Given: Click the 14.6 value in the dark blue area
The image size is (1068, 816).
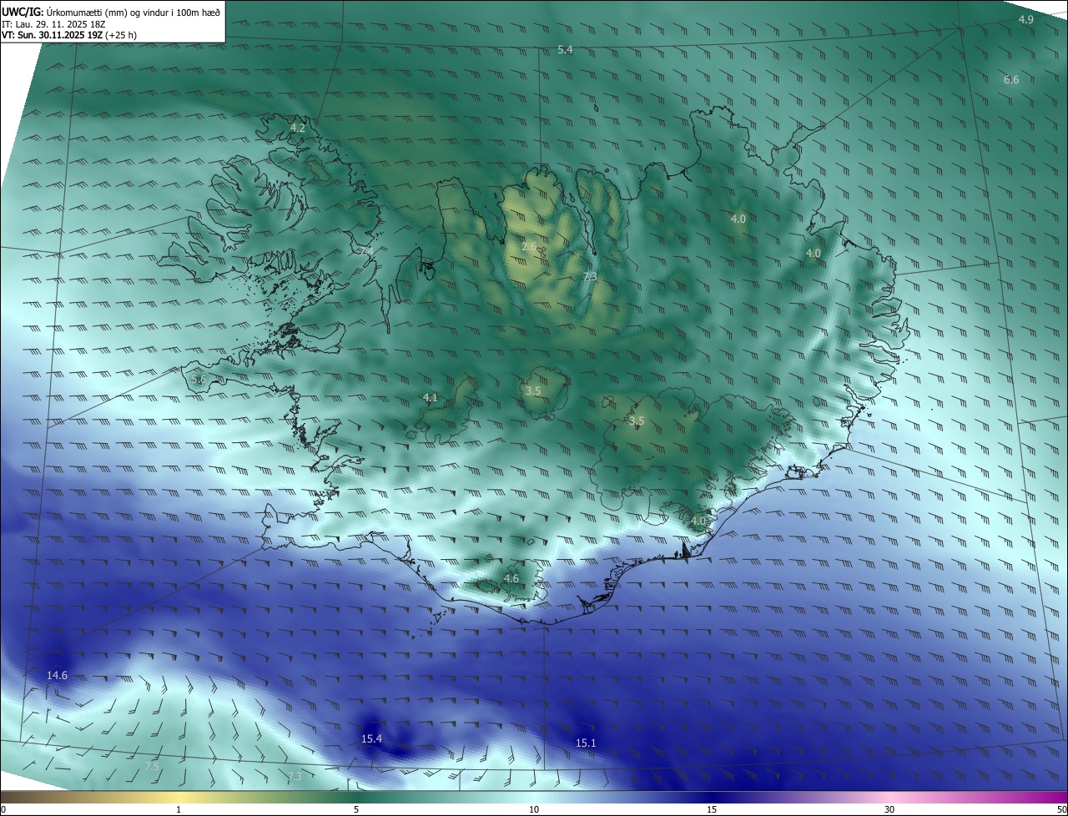Looking at the screenshot, I should click(57, 675).
